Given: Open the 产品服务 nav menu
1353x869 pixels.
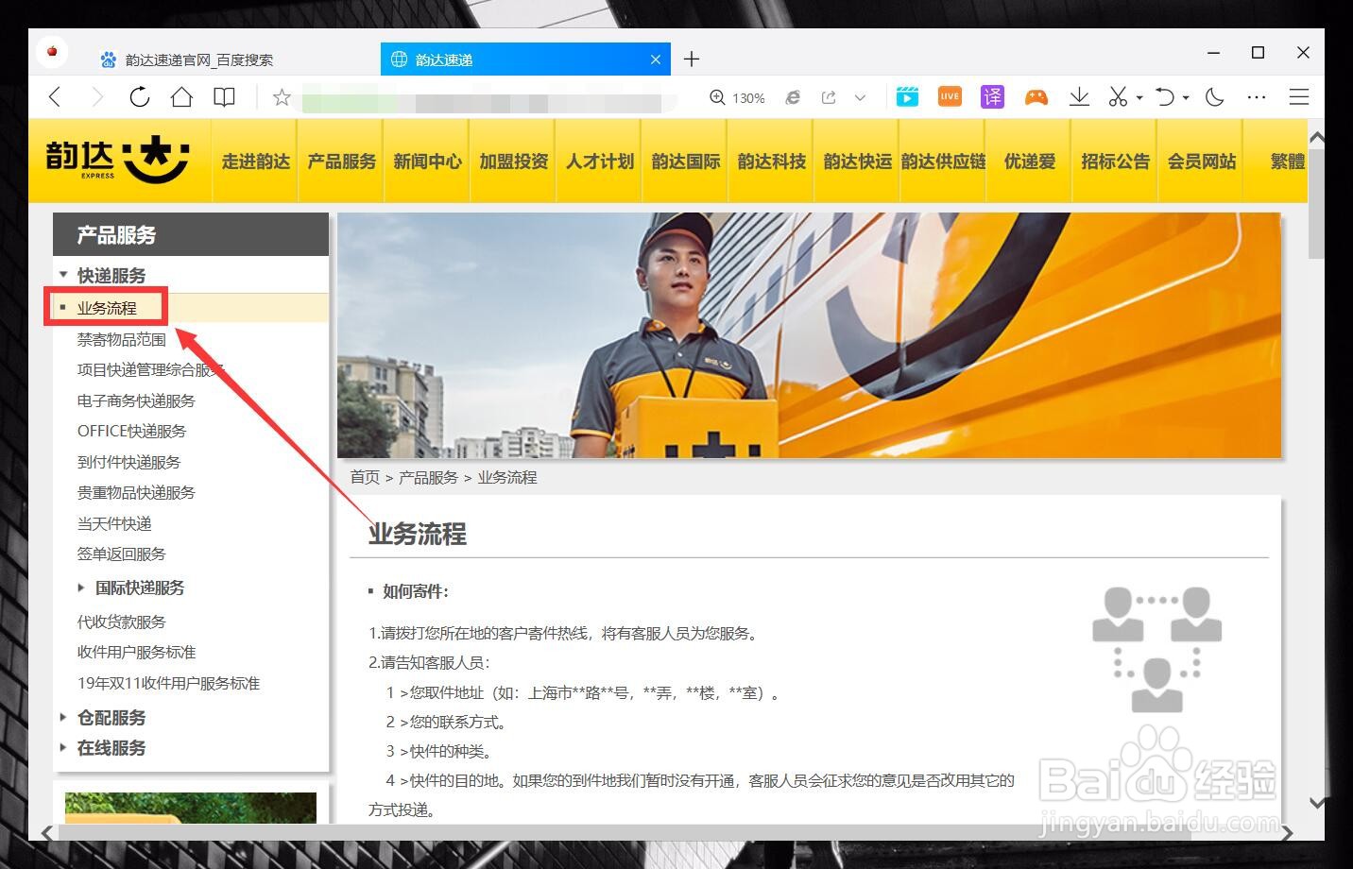Looking at the screenshot, I should pos(341,162).
